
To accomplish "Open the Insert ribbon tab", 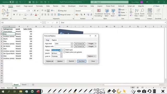I will 18,6.
